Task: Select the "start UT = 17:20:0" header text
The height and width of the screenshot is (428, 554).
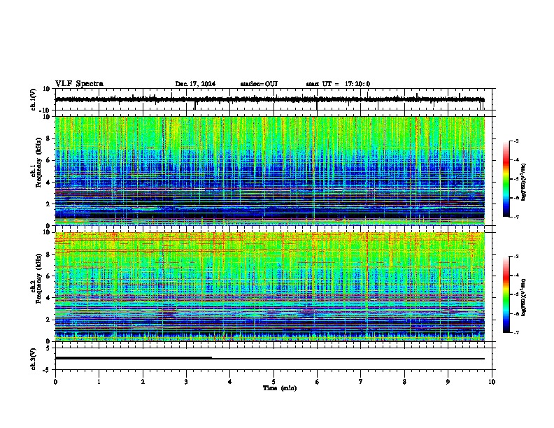Action: tap(338, 84)
